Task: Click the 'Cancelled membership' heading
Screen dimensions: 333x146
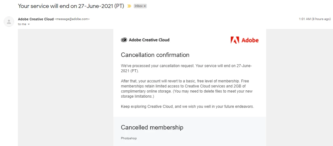Action: pos(152,128)
